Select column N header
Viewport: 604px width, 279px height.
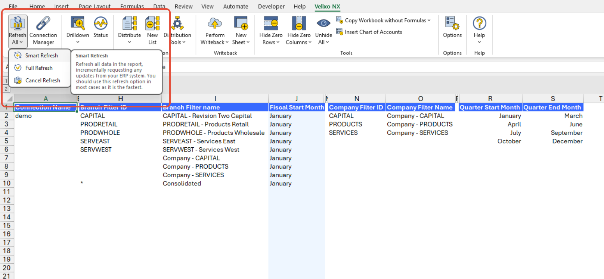(x=357, y=98)
